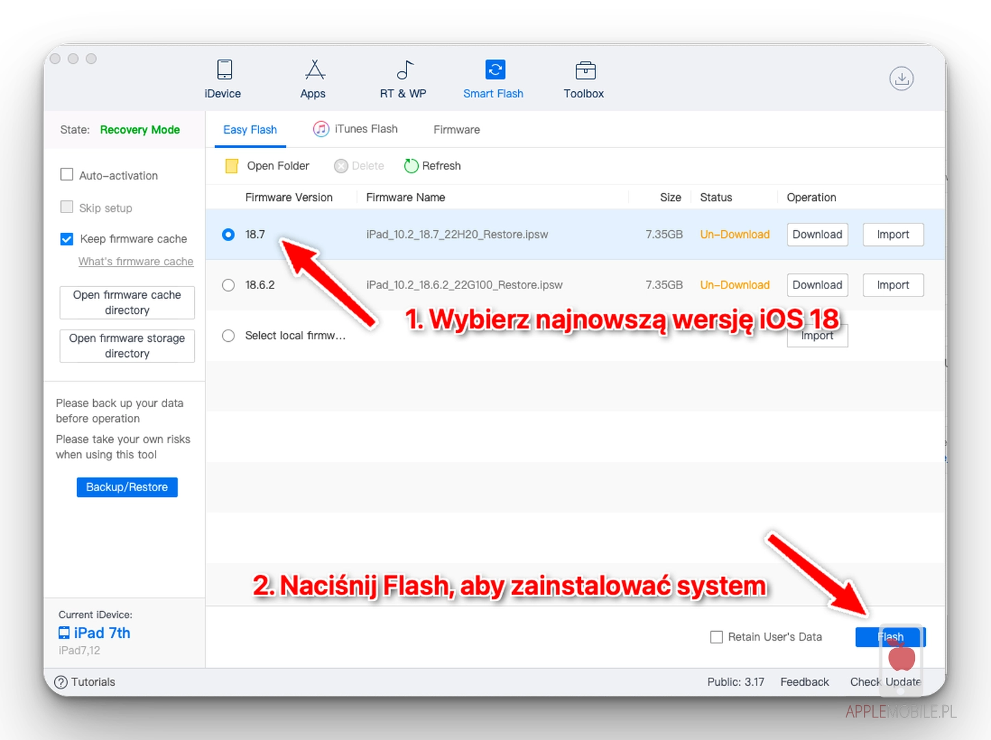The image size is (991, 740).
Task: Click the Open Folder icon
Action: coord(232,166)
